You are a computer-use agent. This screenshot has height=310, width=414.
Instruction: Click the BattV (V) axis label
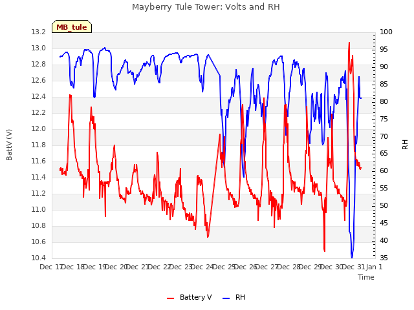click(x=9, y=145)
